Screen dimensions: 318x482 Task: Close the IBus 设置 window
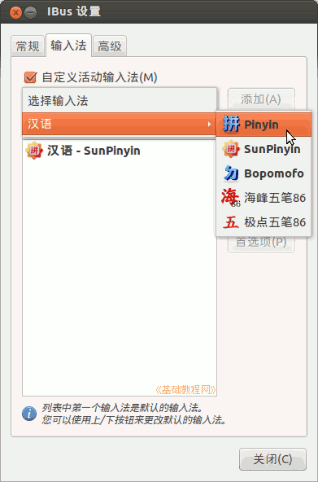pos(15,12)
